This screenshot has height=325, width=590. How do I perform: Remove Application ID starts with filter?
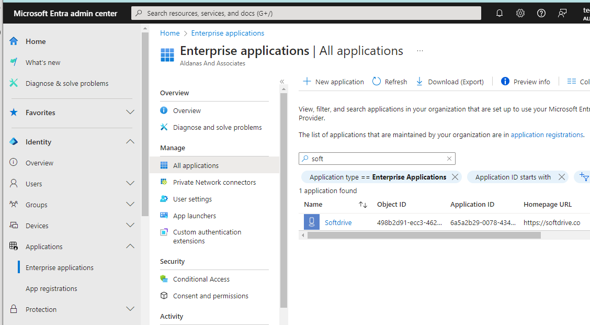[x=561, y=177]
